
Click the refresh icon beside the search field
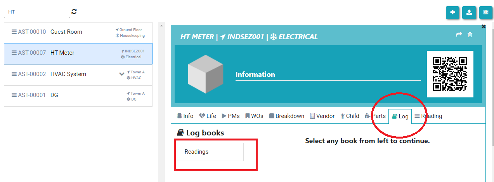tap(74, 12)
